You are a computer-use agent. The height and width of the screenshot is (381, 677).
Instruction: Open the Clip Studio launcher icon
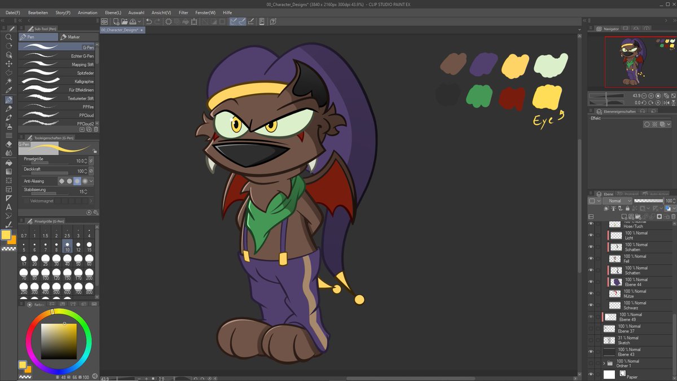104,21
